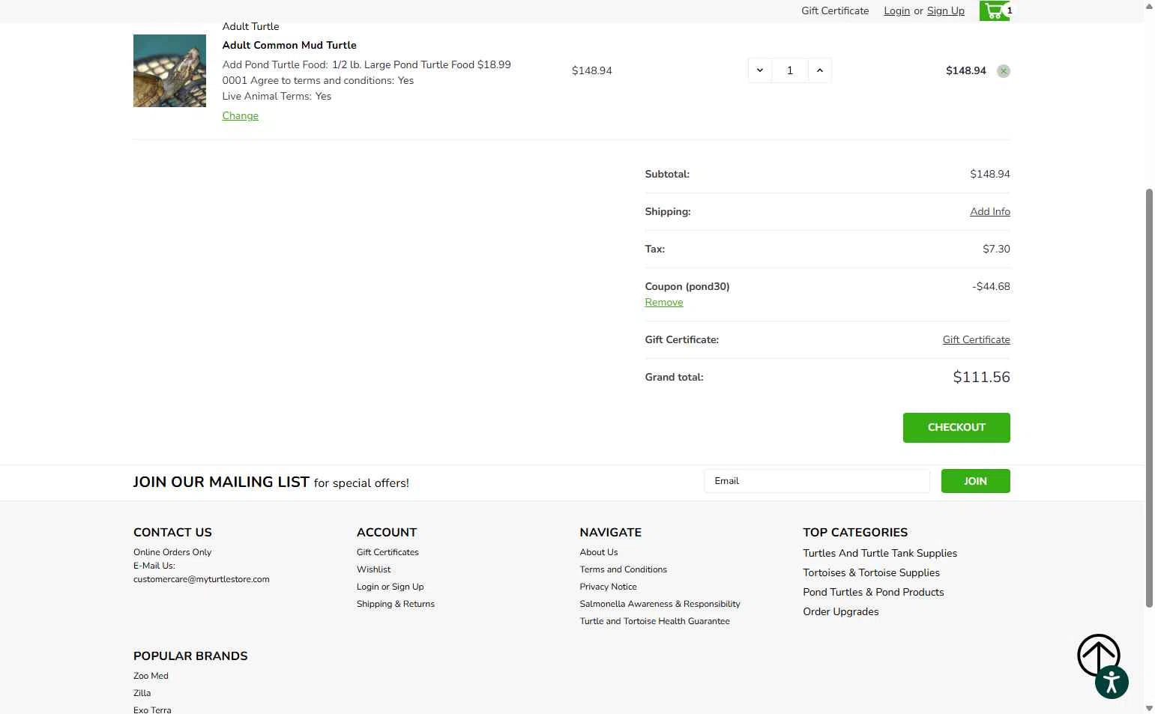Click the scrollbar down arrow
The width and height of the screenshot is (1155, 714).
click(x=1149, y=708)
